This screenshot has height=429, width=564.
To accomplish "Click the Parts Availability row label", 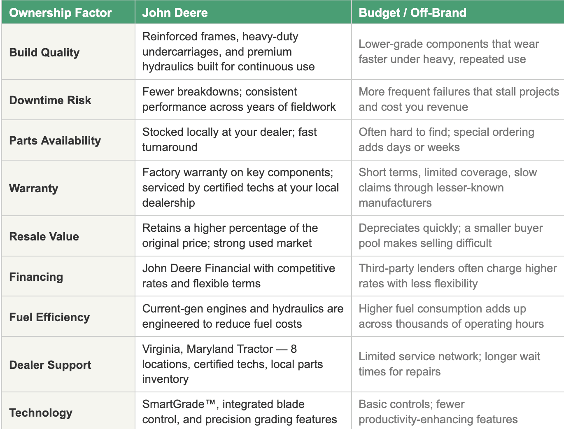I will [55, 140].
